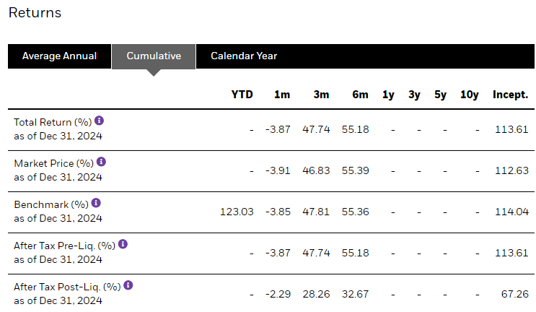Viewport: 536px width, 312px height.
Task: Select the Cumulative tab
Action: pos(154,56)
